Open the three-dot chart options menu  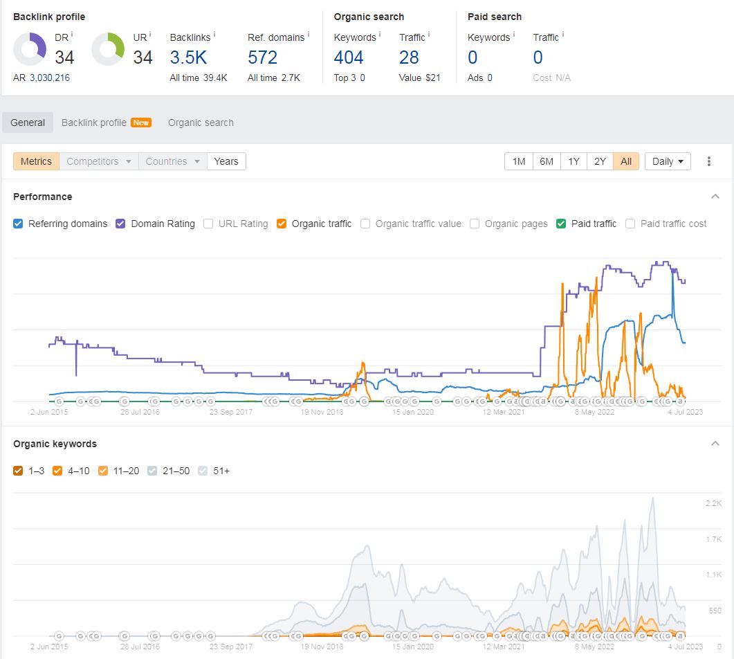[x=708, y=161]
